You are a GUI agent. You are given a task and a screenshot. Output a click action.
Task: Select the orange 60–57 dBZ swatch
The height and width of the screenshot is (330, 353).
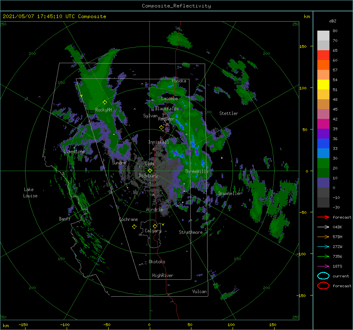[x=323, y=65]
